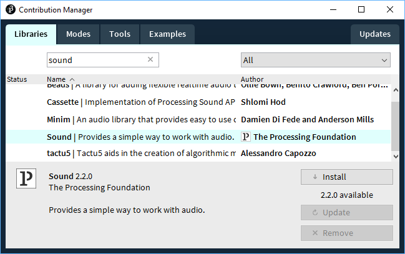
Task: Click the large Processing logo in details panel
Action: pyautogui.click(x=26, y=178)
